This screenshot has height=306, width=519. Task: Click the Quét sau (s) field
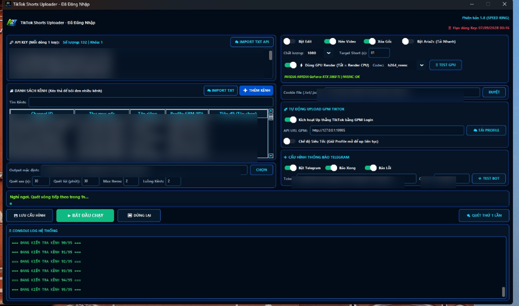41,181
